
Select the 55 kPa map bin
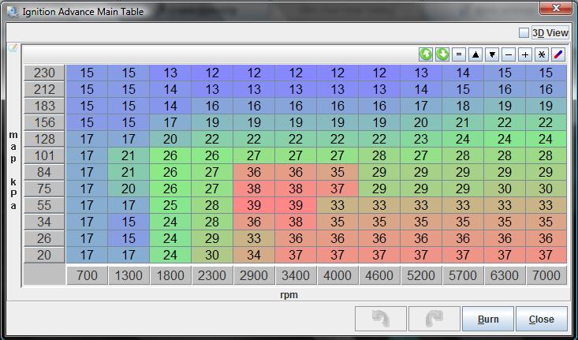44,205
